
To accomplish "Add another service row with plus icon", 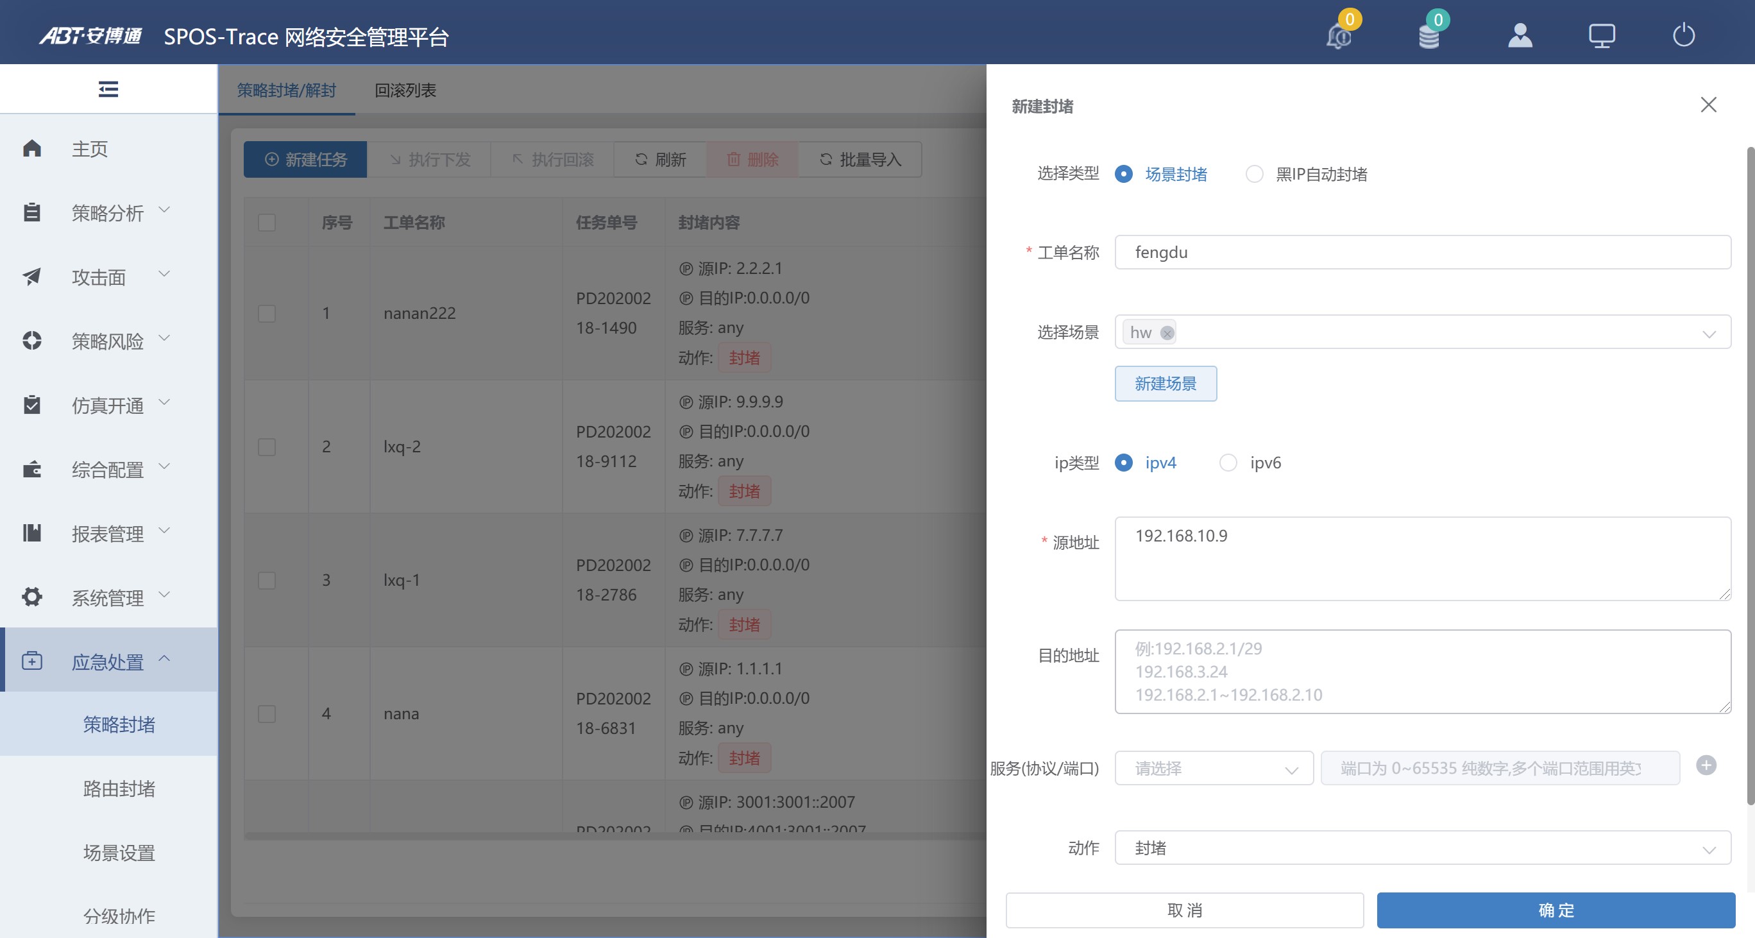I will (x=1706, y=765).
